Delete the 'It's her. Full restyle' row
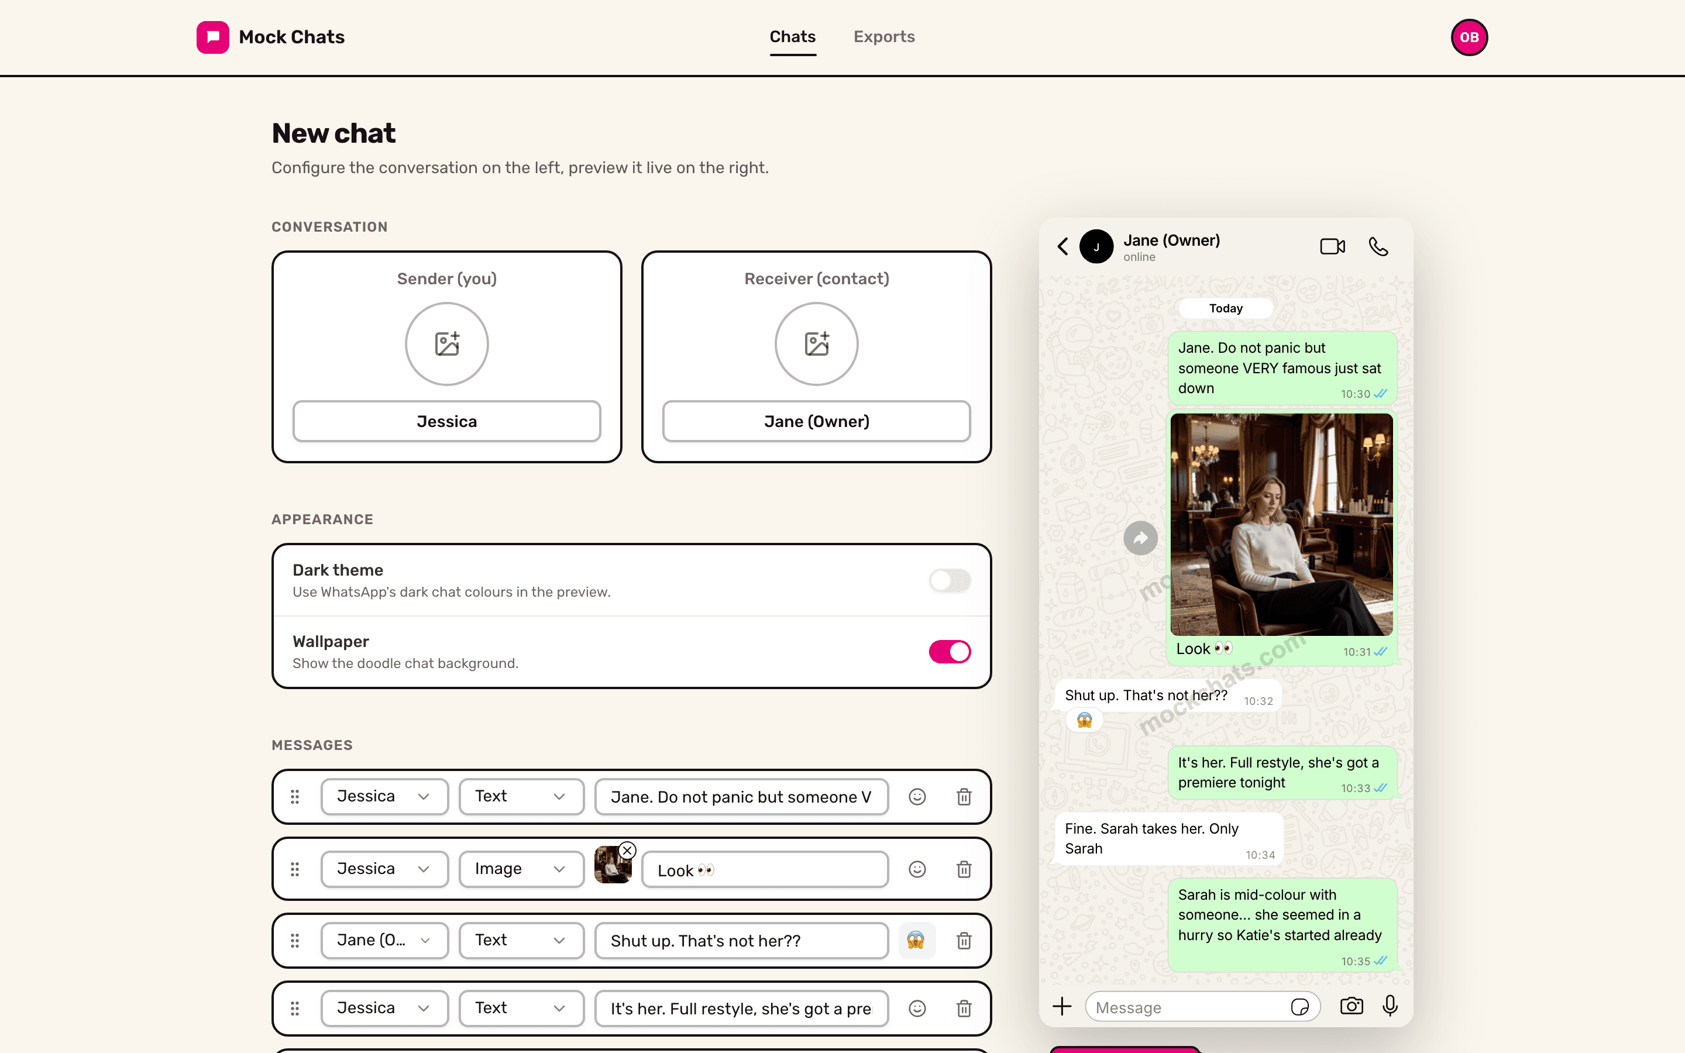1685x1053 pixels. (964, 1009)
